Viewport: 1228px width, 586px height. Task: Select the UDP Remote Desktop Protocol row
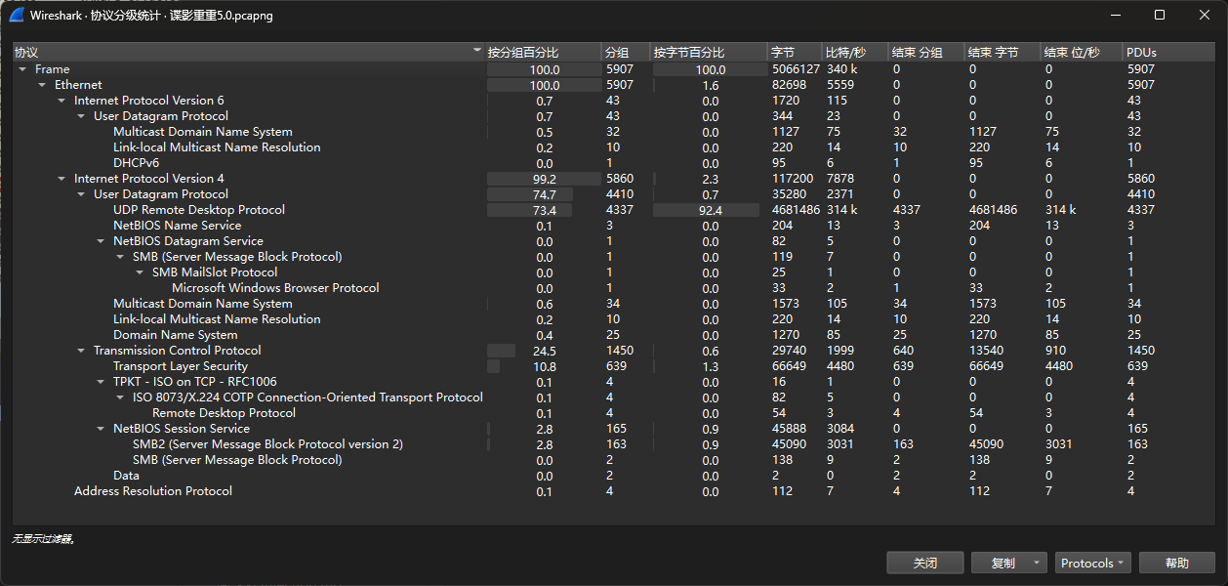pos(199,210)
